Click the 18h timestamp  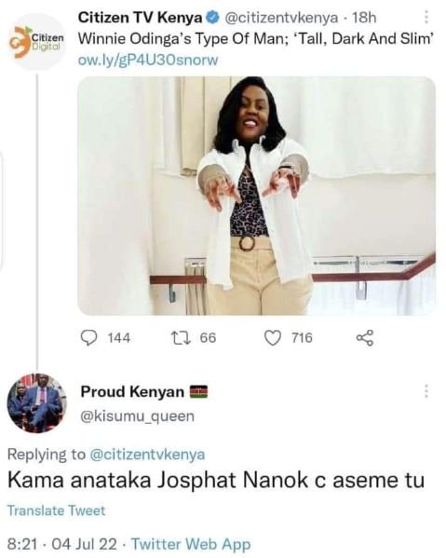tap(363, 18)
